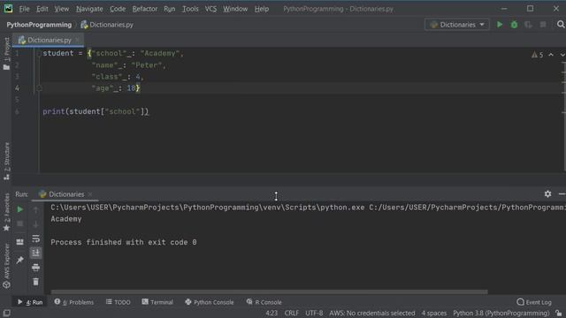
Task: Click "Academy" output line in console
Action: click(x=66, y=219)
